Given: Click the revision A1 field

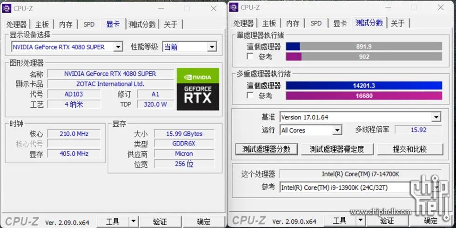Looking at the screenshot, I should pyautogui.click(x=155, y=94).
